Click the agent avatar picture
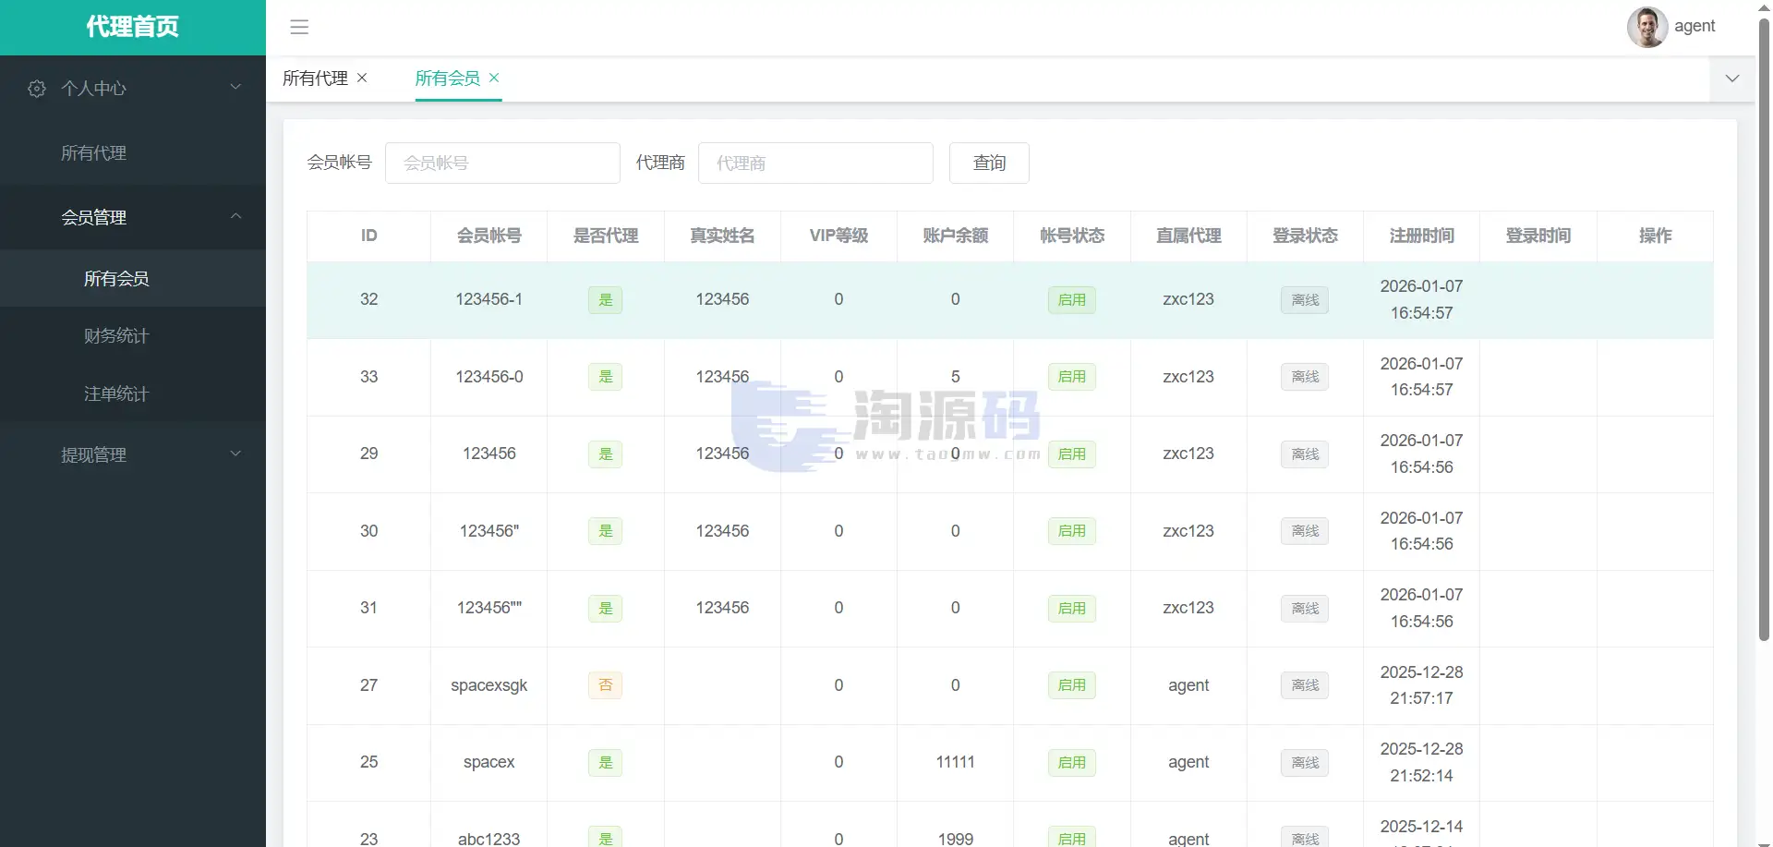The height and width of the screenshot is (847, 1773). tap(1646, 27)
